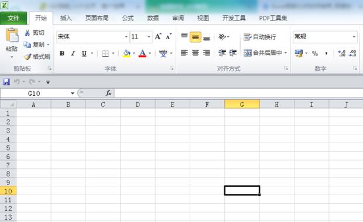Apply the borders icon

coord(105,53)
